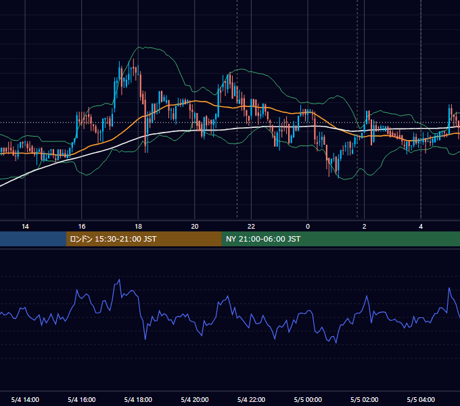This screenshot has width=460, height=406.
Task: Click the 5/5 00:00 time label
Action: coord(308,399)
